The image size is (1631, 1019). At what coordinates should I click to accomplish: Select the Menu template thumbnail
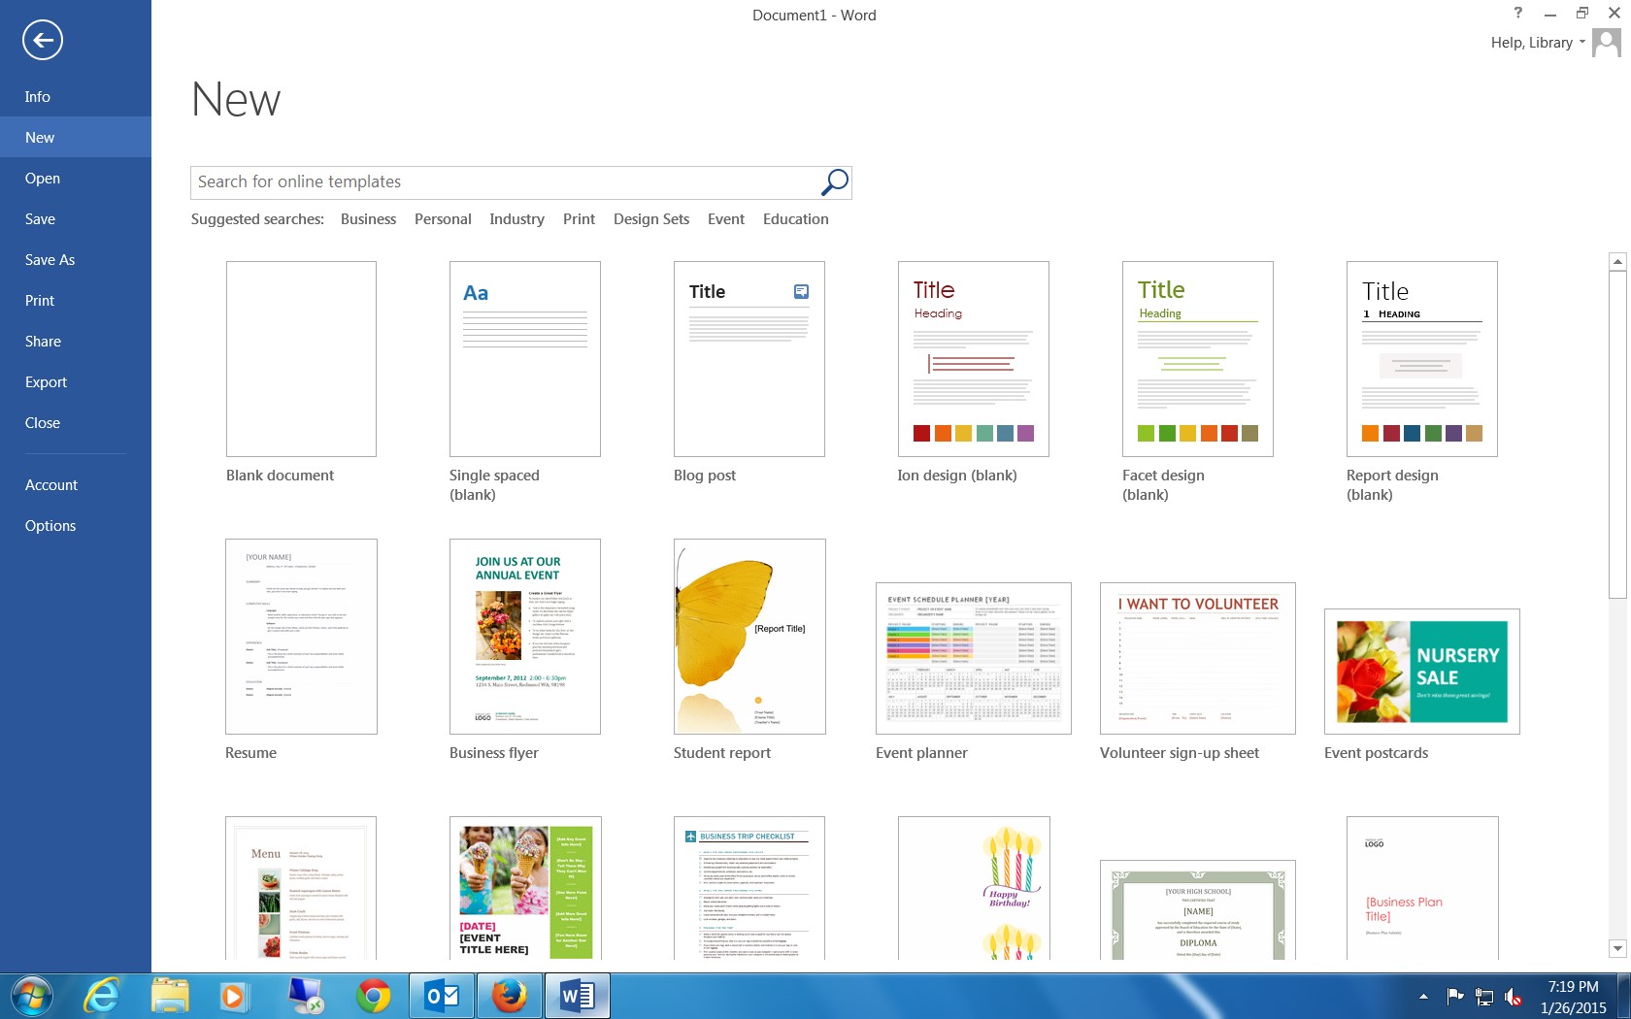[x=301, y=888]
